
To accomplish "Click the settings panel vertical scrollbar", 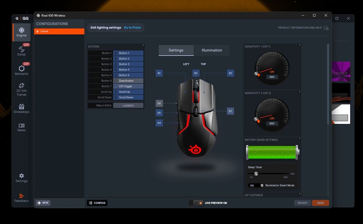I will 328,84.
